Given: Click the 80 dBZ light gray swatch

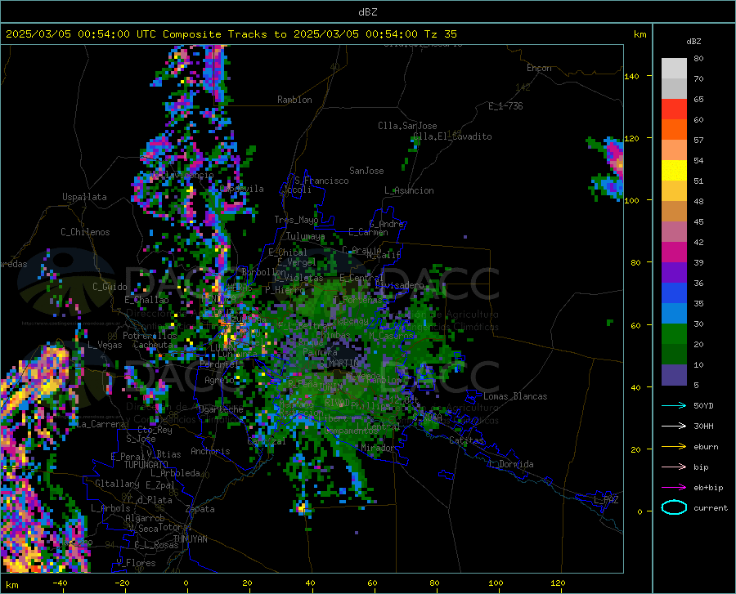Looking at the screenshot, I should 674,68.
